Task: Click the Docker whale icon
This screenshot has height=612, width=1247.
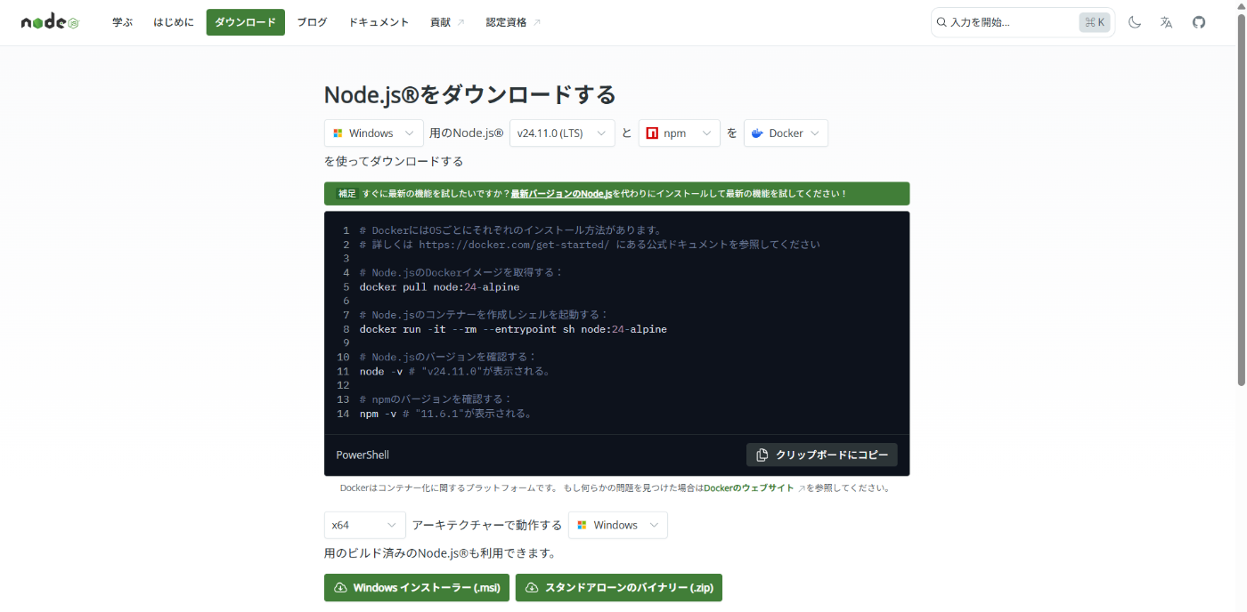Action: 757,133
